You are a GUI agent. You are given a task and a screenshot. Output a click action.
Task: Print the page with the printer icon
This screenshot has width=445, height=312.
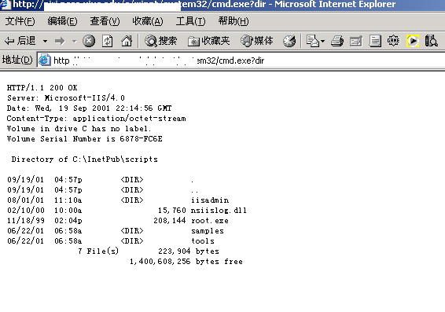point(337,41)
